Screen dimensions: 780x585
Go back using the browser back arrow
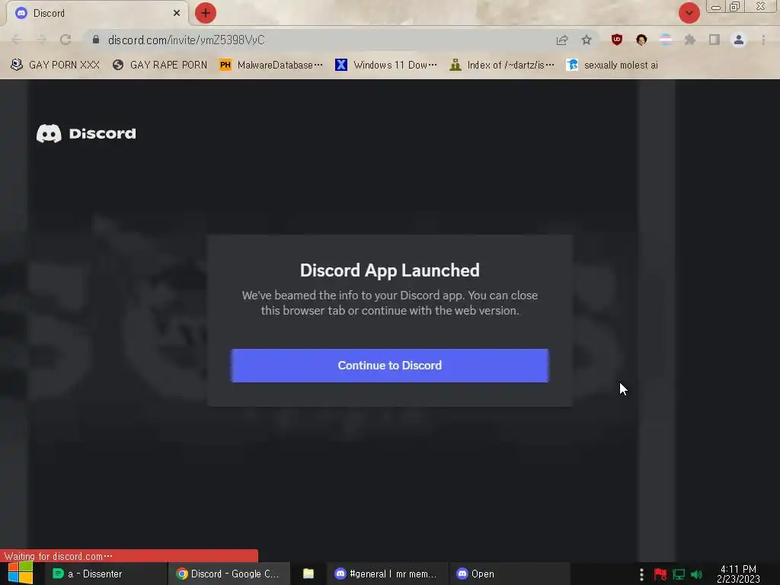pyautogui.click(x=17, y=40)
